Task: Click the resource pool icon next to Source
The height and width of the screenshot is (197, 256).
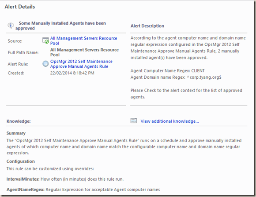Action: pyautogui.click(x=45, y=40)
